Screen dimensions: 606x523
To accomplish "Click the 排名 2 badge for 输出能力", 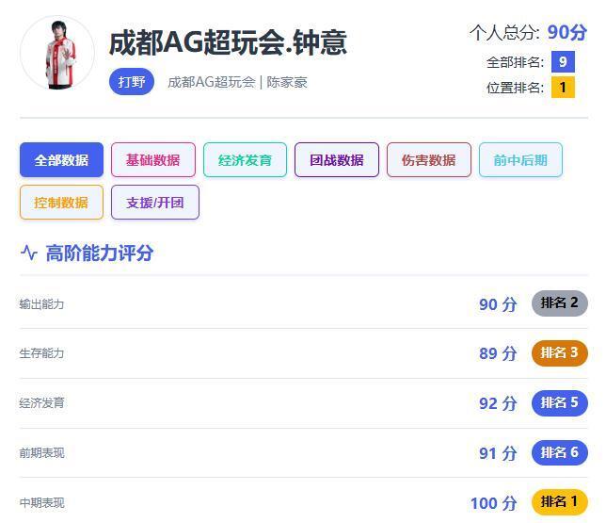I will pos(559,303).
